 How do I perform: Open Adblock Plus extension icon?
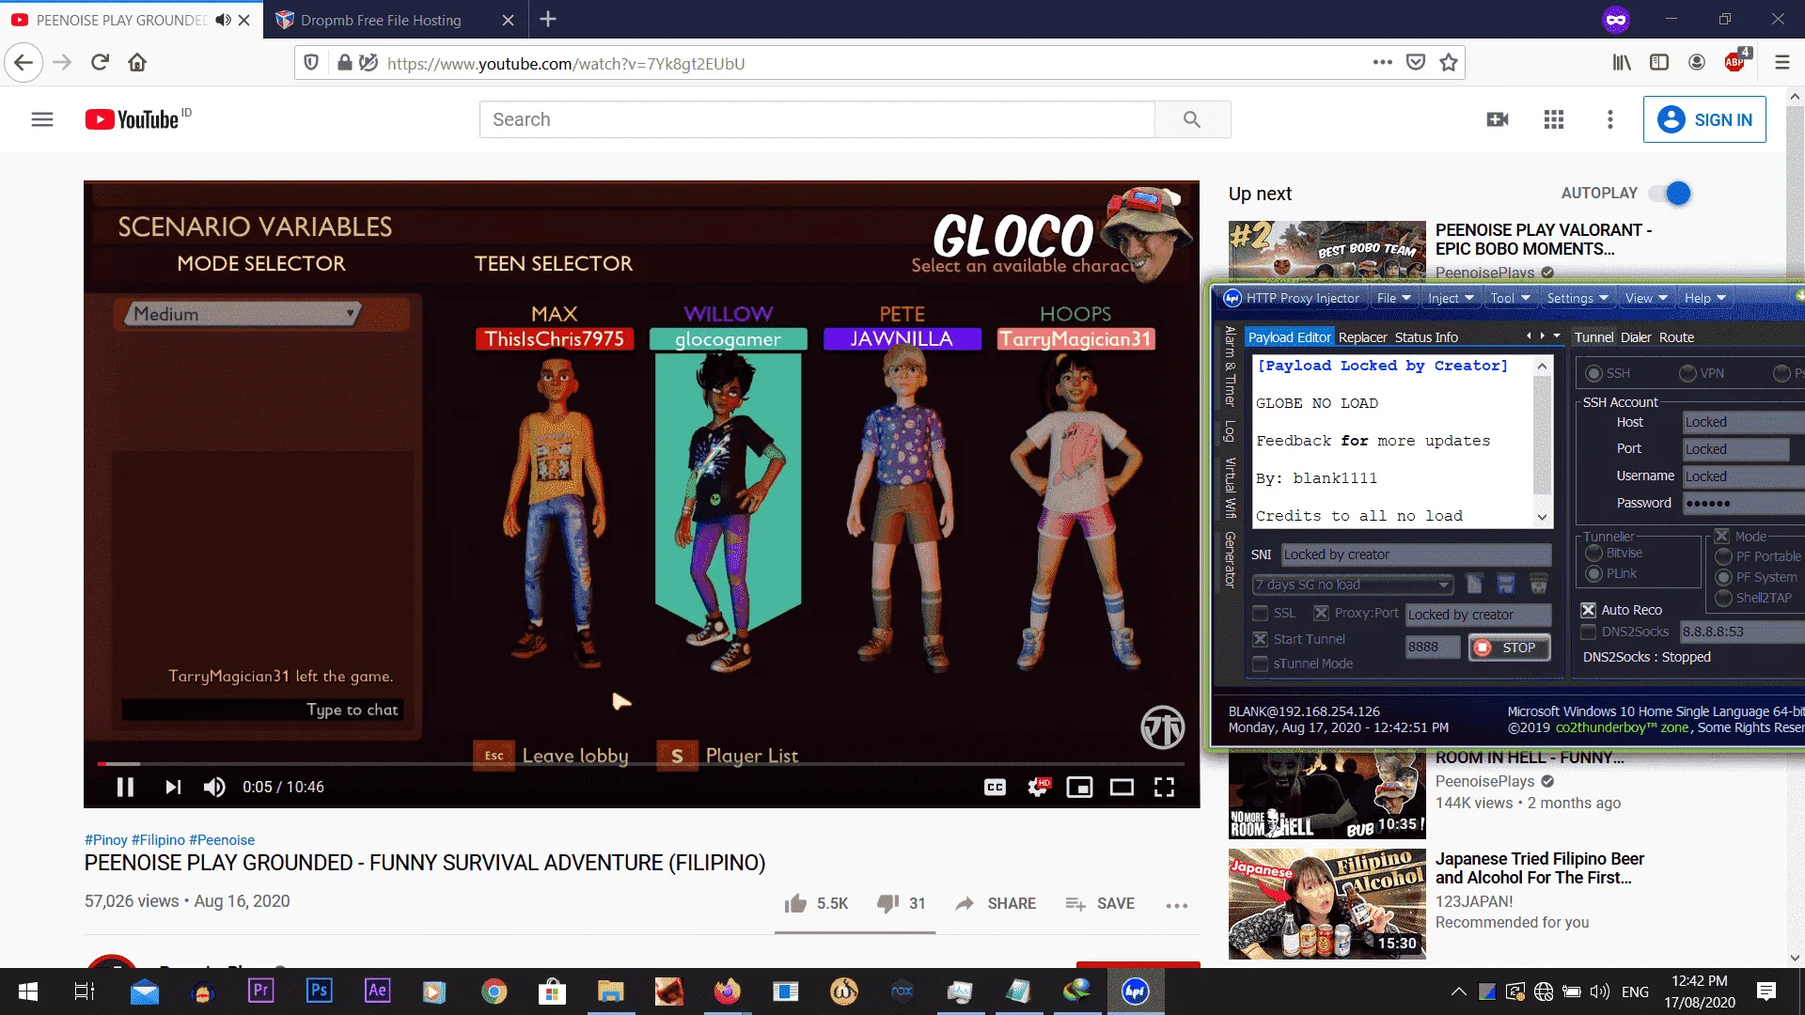click(1736, 62)
